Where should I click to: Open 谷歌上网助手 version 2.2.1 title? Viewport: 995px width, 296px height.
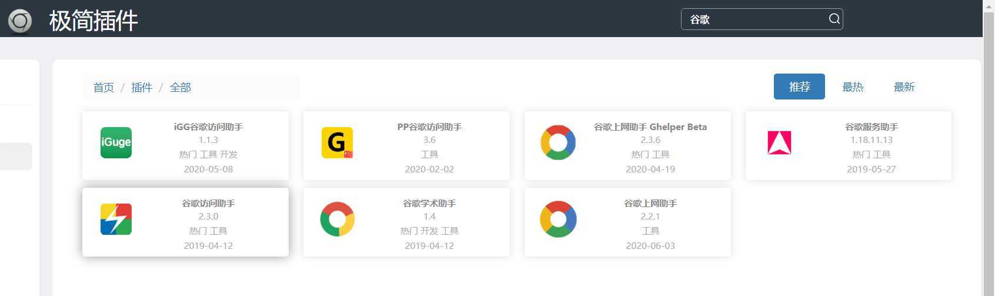(x=650, y=203)
